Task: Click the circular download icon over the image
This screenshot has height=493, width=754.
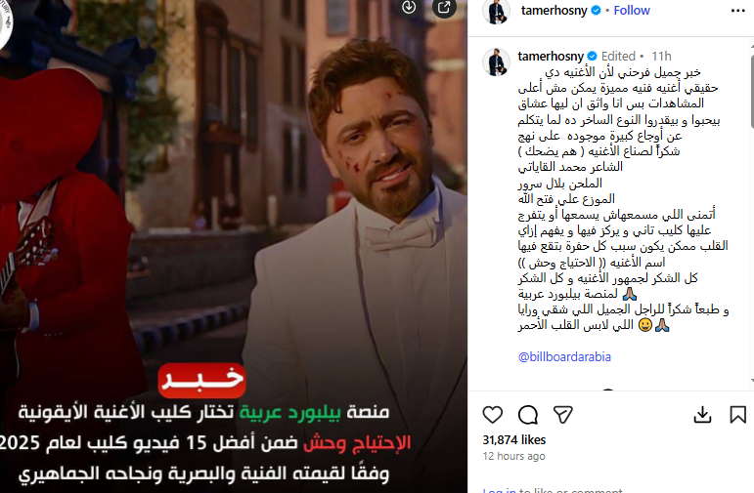Action: 409,7
